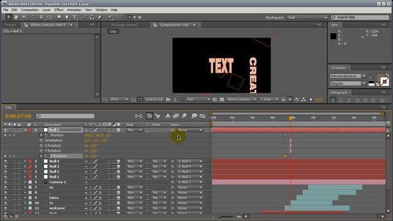Screen dimensions: 393x221
Task: Open the Animation menu
Action: (74, 10)
